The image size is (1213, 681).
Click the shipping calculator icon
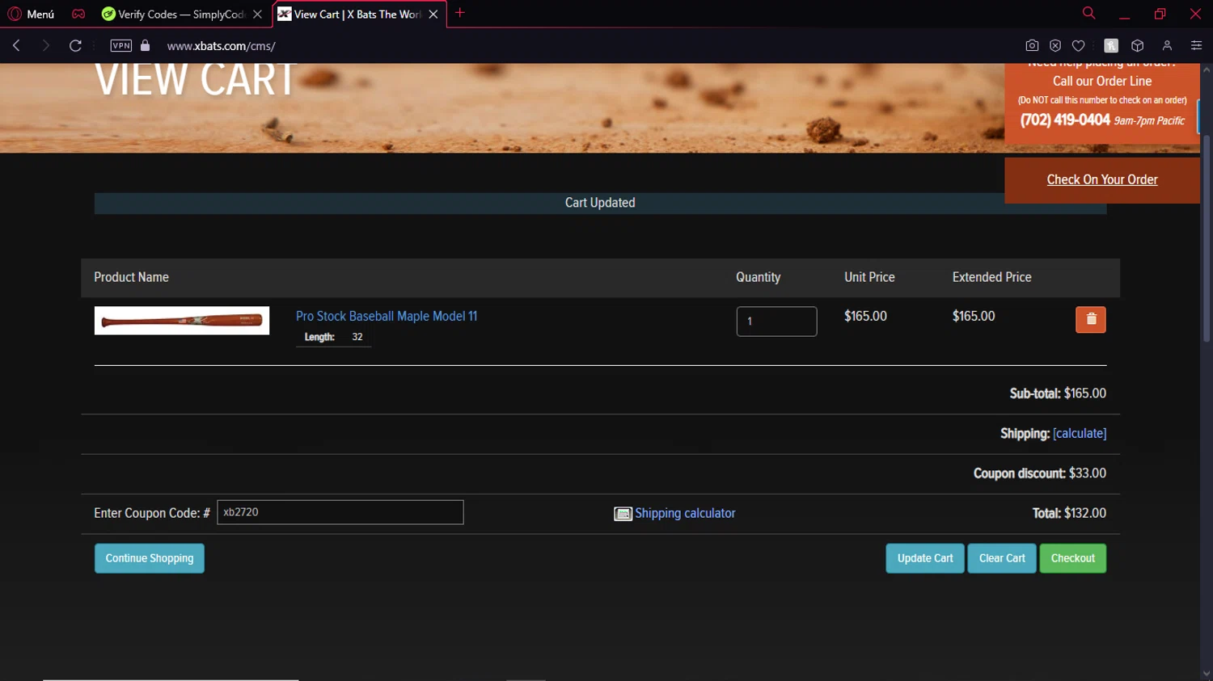click(623, 514)
